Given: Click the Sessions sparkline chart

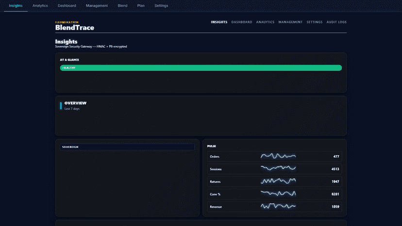Looking at the screenshot, I should 278,168.
